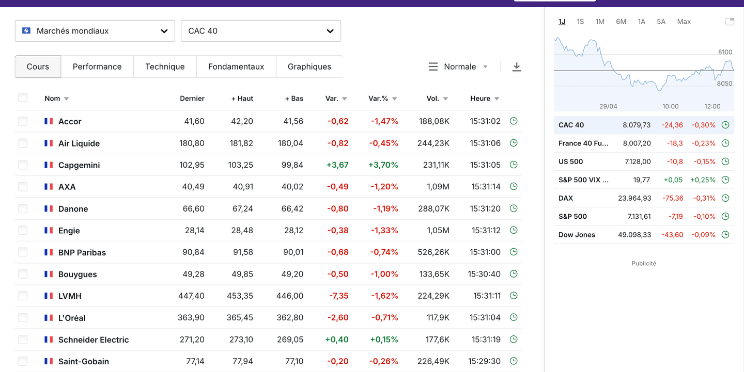Tick the select-all checkbox in table header
Image resolution: width=744 pixels, height=372 pixels.
pyautogui.click(x=23, y=98)
